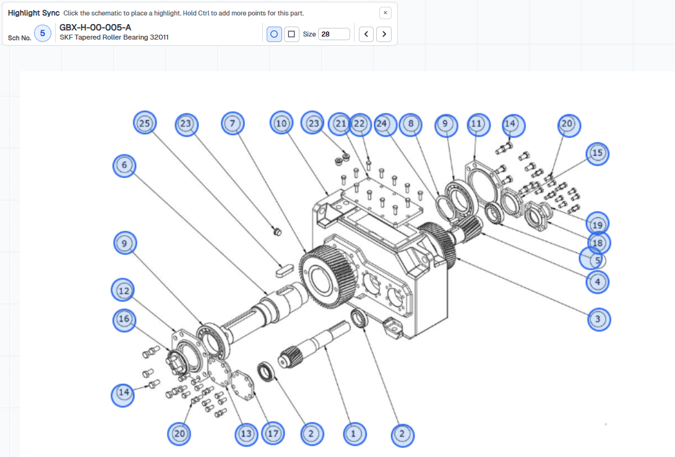Click callout 9 between callouts 6 and 12

[x=125, y=242]
